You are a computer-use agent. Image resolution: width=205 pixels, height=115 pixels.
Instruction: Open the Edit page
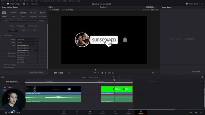[x=90, y=112]
